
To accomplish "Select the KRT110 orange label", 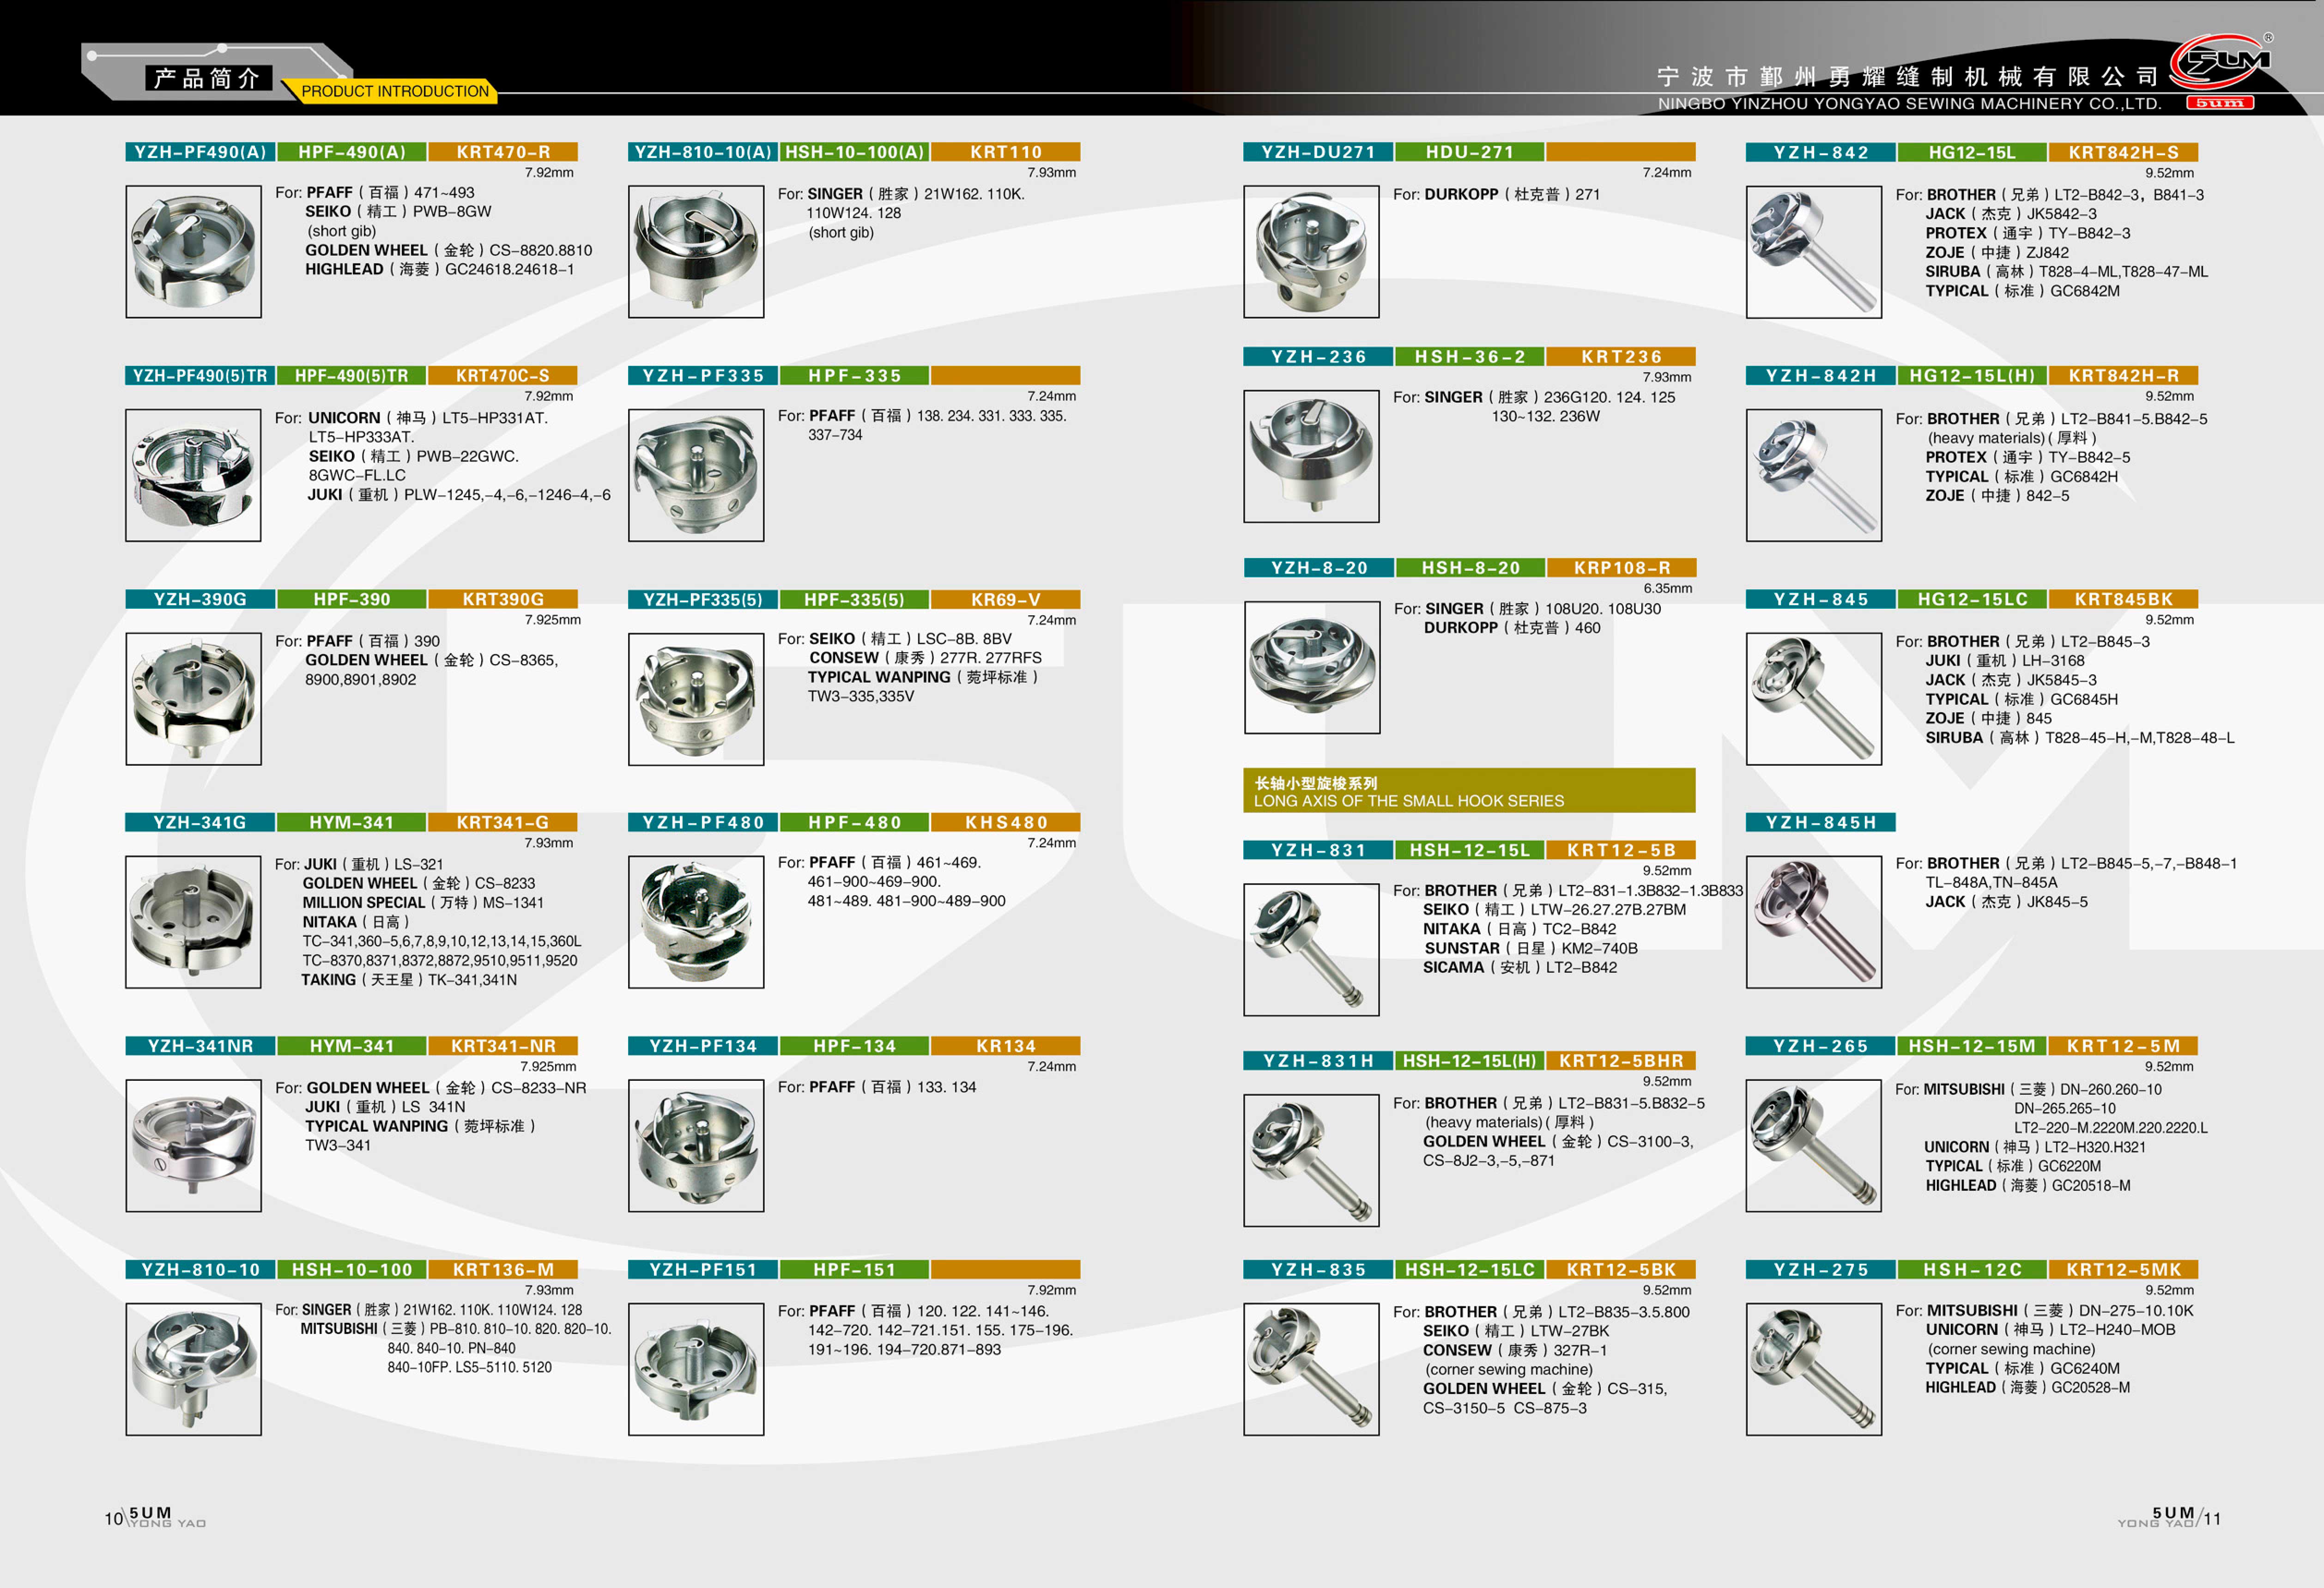I will (1006, 152).
